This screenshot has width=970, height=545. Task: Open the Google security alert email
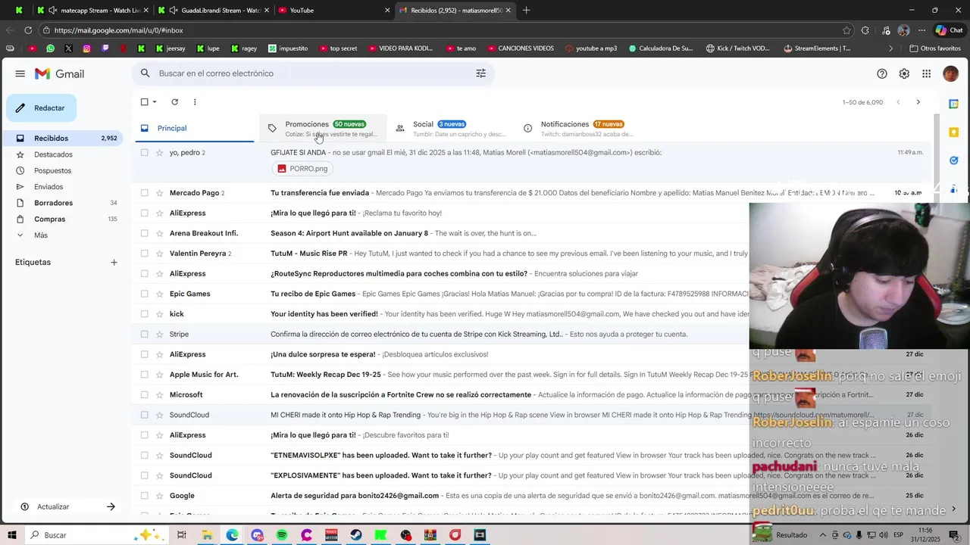[x=440, y=496]
